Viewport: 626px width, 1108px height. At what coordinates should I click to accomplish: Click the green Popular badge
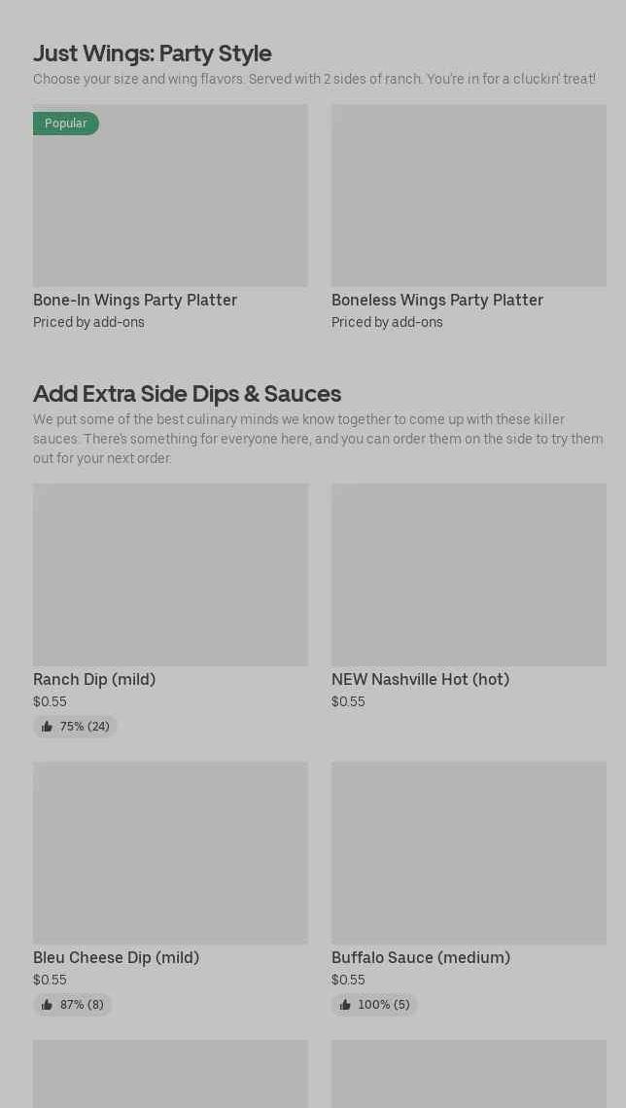66,124
